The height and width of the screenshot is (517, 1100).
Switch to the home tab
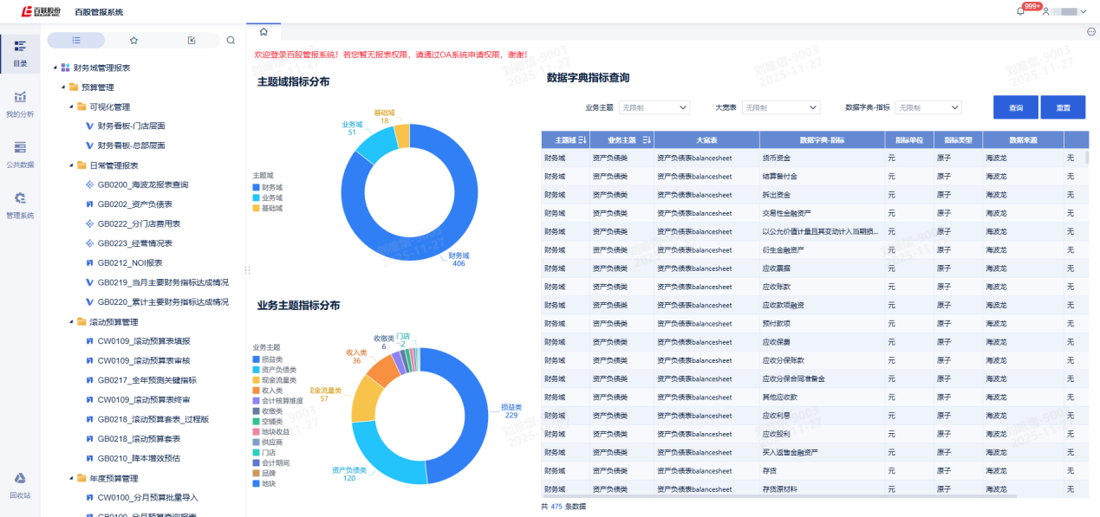(x=264, y=32)
